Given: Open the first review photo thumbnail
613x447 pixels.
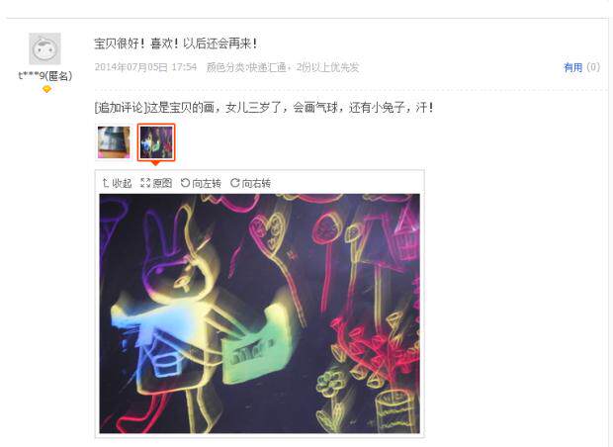Looking at the screenshot, I should coord(114,142).
